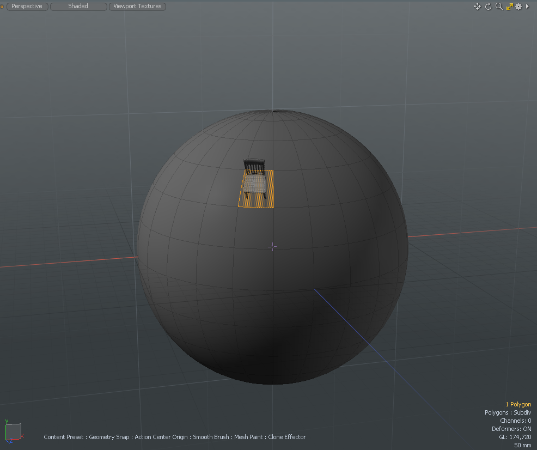
Task: Click the viewport zoom magnifier icon
Action: click(x=498, y=7)
